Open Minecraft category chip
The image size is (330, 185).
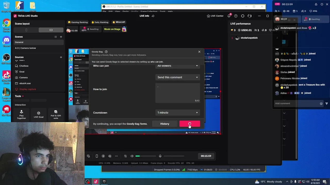coord(119,22)
